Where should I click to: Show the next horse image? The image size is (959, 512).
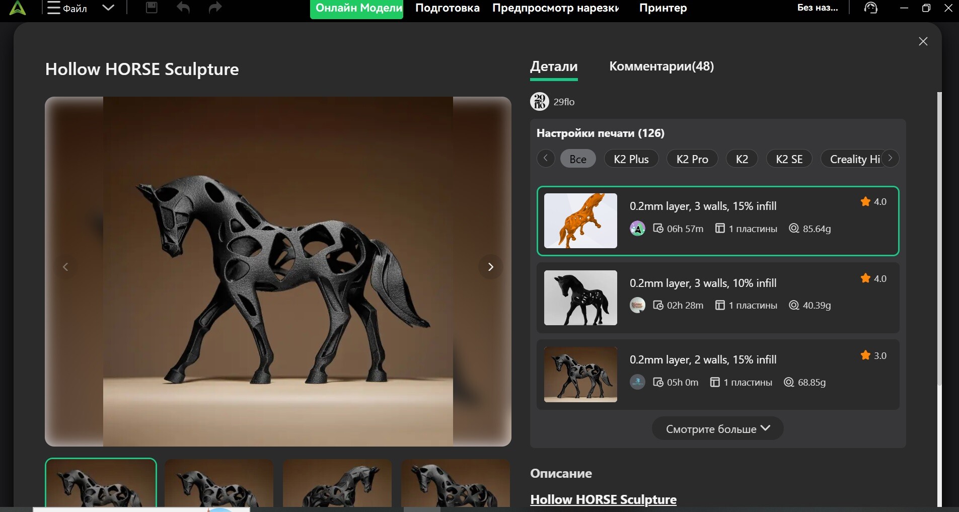pyautogui.click(x=491, y=267)
